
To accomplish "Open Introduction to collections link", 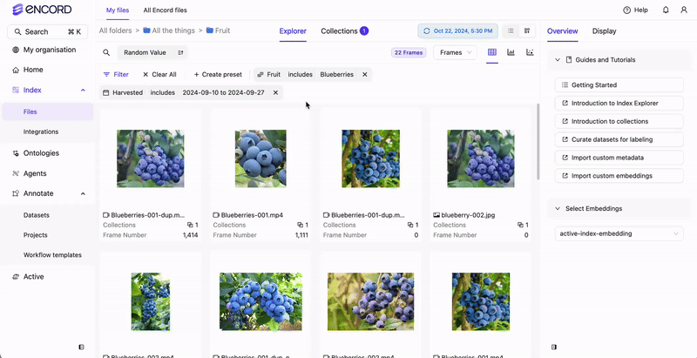I will pyautogui.click(x=619, y=121).
